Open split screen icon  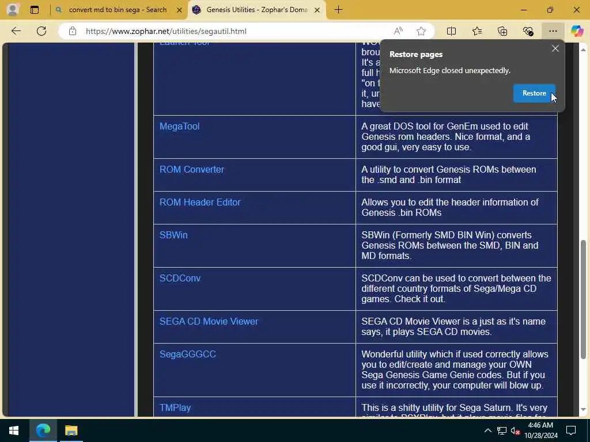451,31
